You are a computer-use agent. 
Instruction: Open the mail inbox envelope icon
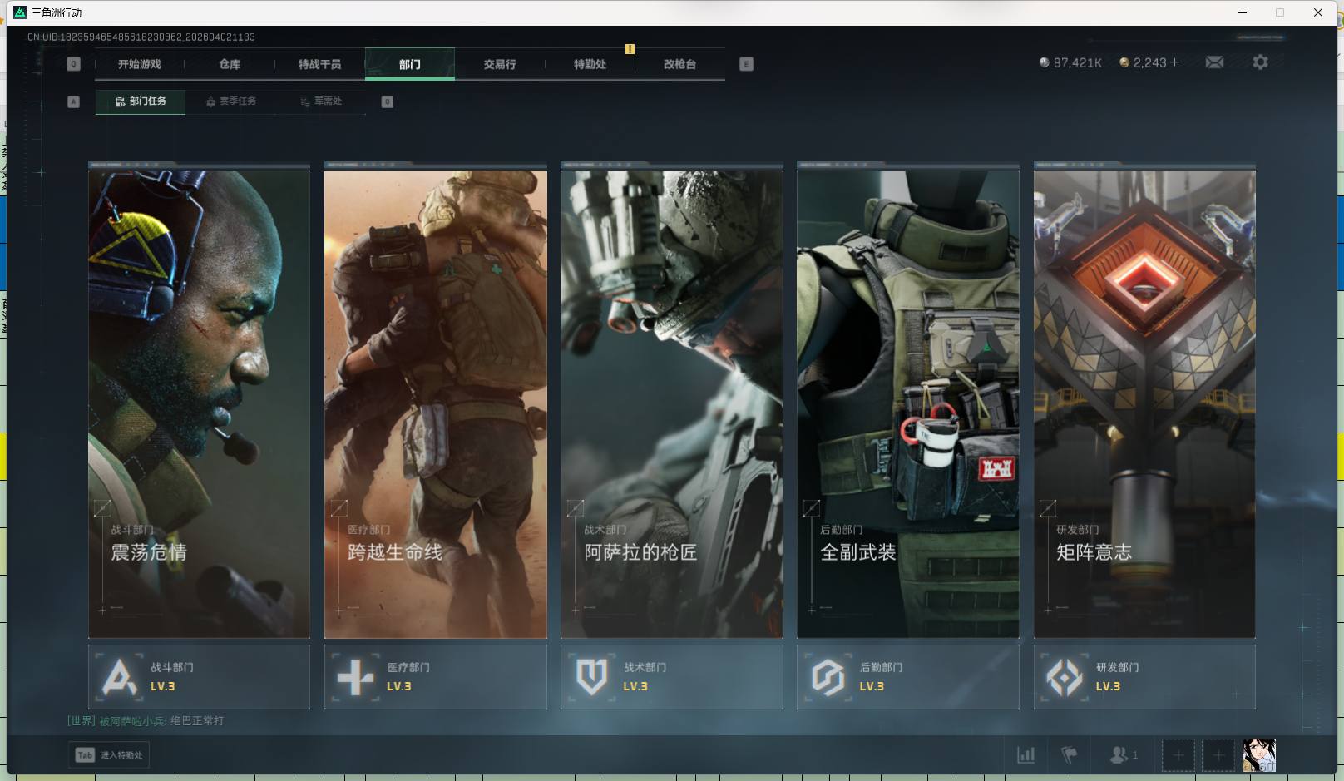(x=1214, y=62)
